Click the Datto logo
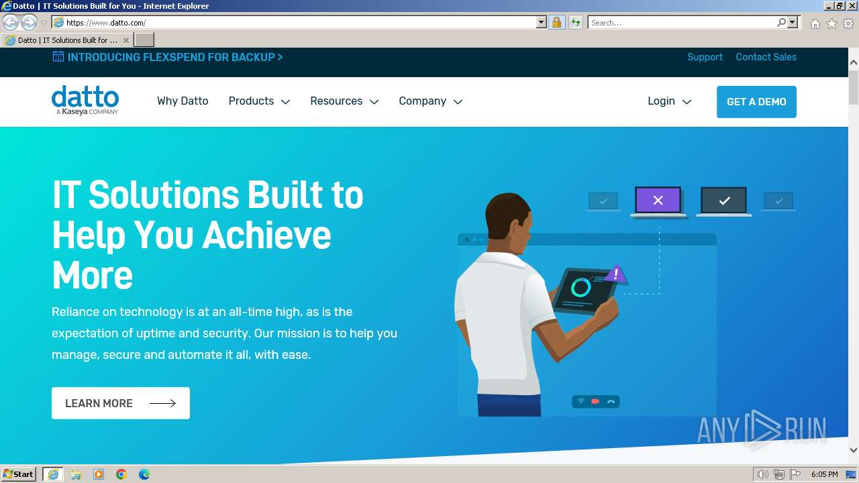The height and width of the screenshot is (483, 859). 85,100
